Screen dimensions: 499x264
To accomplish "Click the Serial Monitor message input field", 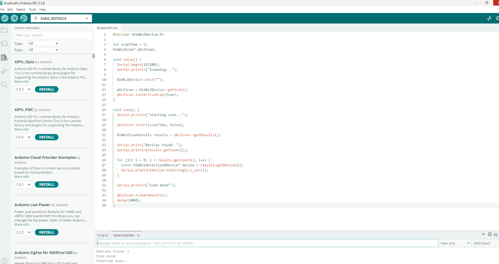I will pyautogui.click(x=267, y=243).
